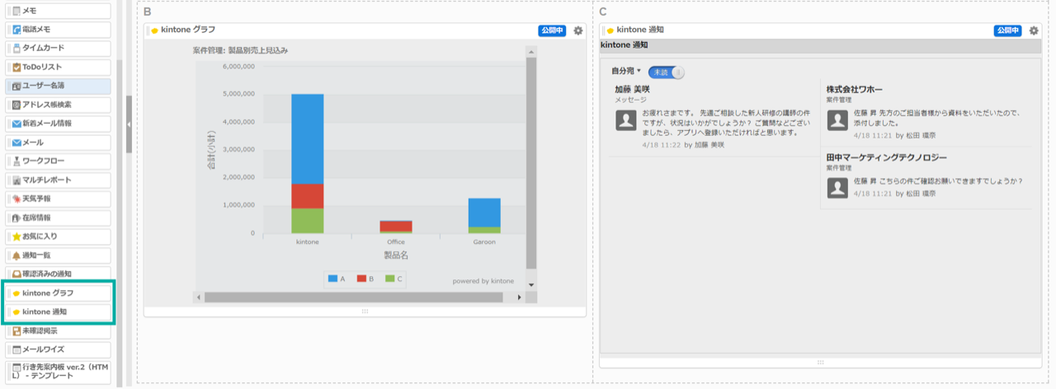Image resolution: width=1056 pixels, height=389 pixels.
Task: Click the red B legend swatch
Action: click(361, 279)
